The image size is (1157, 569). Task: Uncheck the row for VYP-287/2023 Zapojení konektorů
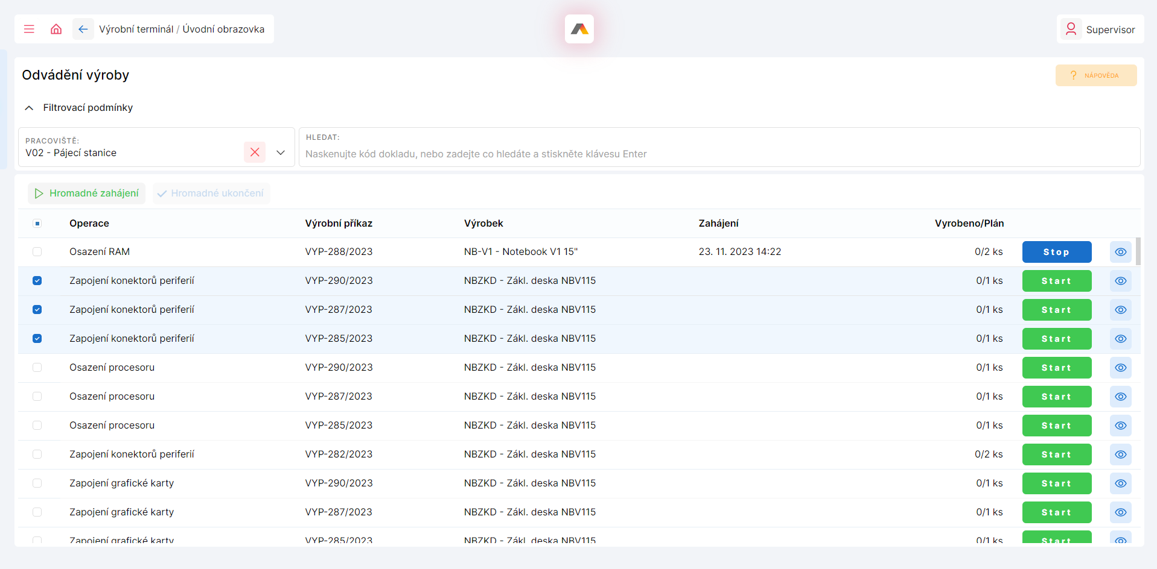pos(37,309)
